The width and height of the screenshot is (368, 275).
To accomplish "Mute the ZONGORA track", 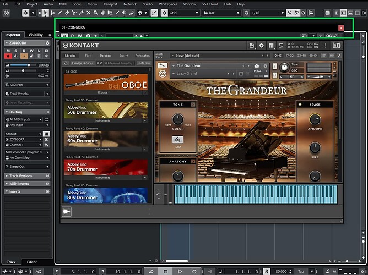I will coord(8,51).
